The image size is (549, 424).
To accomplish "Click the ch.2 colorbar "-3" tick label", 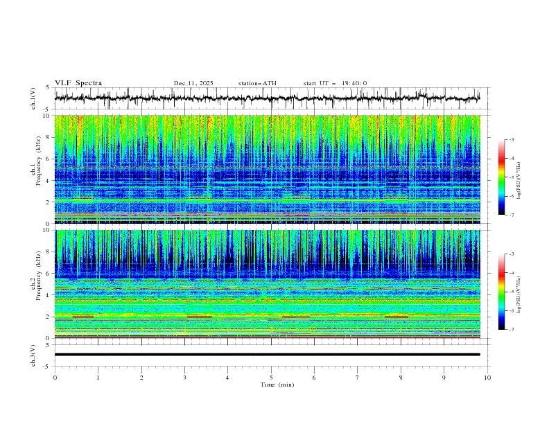I will pos(511,254).
